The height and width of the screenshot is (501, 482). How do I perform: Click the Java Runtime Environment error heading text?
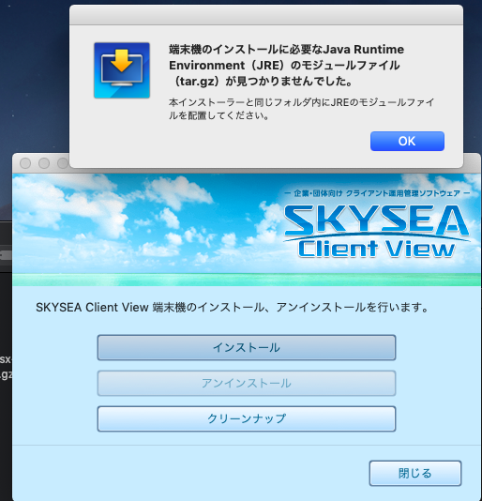click(287, 65)
